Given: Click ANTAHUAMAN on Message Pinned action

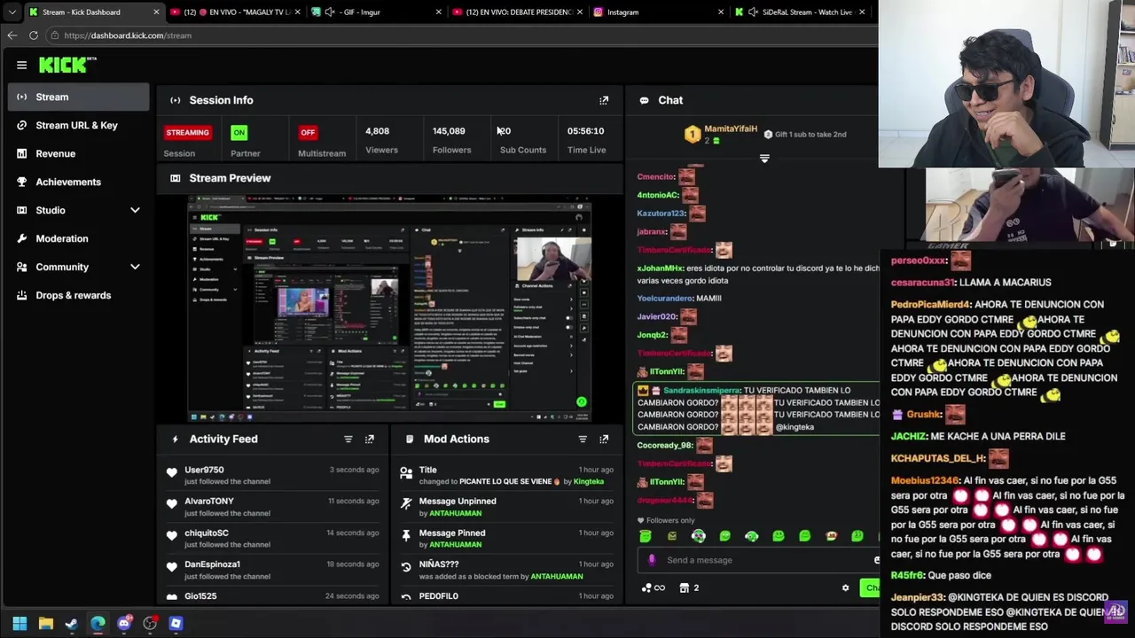Looking at the screenshot, I should [455, 545].
